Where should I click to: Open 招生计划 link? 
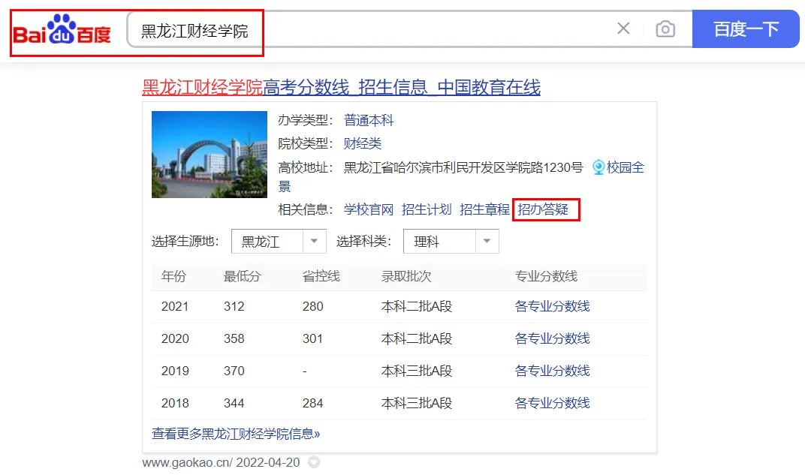(427, 209)
